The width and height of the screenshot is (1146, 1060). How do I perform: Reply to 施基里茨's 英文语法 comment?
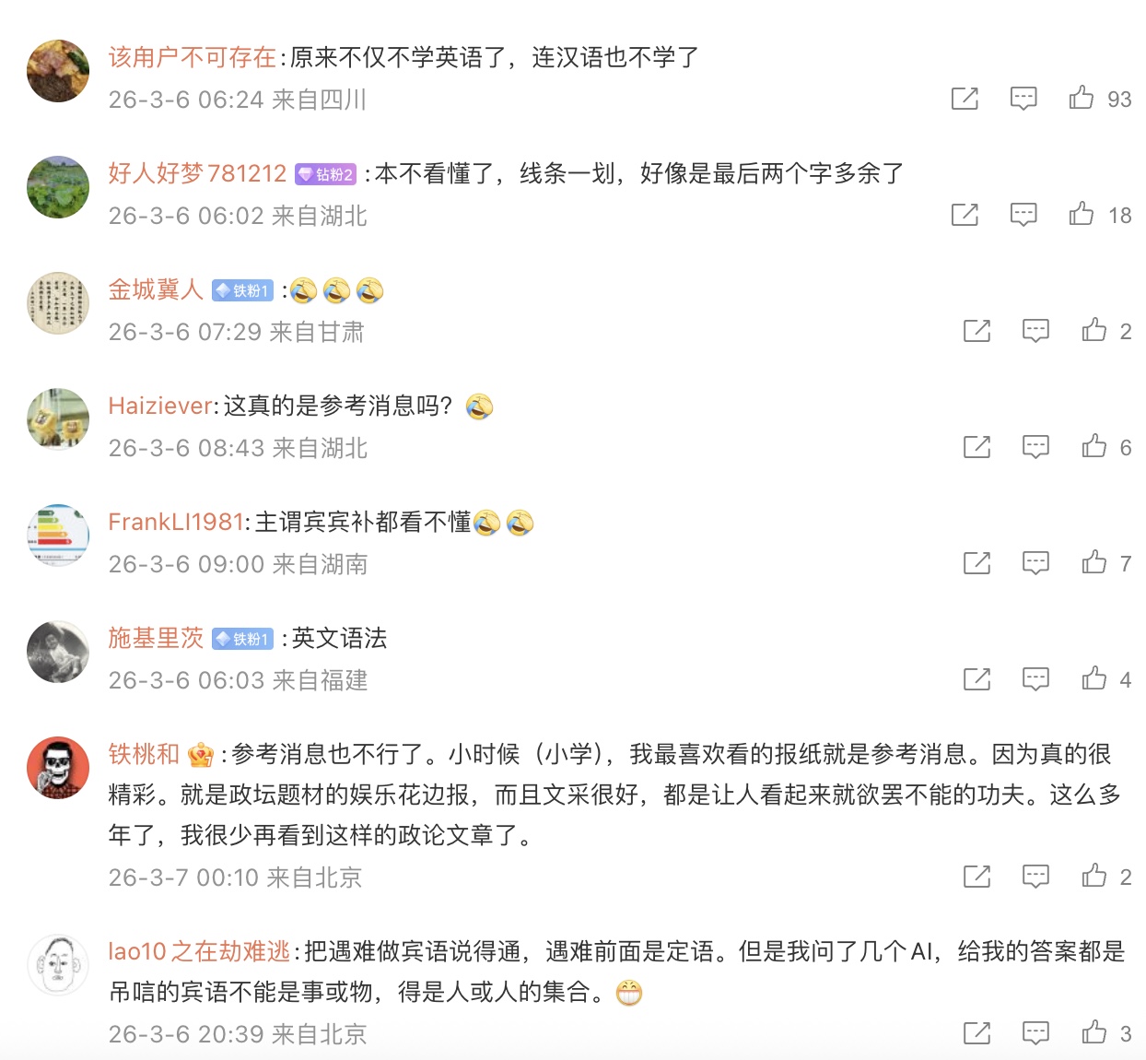[1035, 679]
